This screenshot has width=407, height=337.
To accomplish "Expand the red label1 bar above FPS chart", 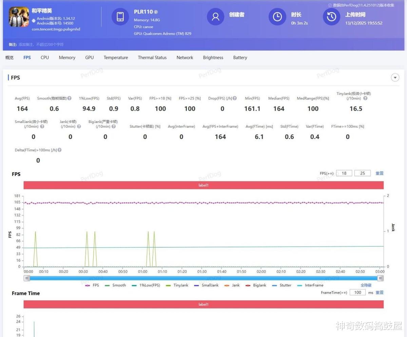I will click(203, 185).
